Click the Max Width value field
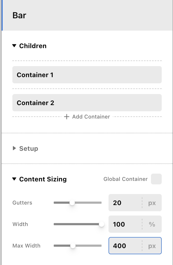173x265 pixels. point(125,246)
